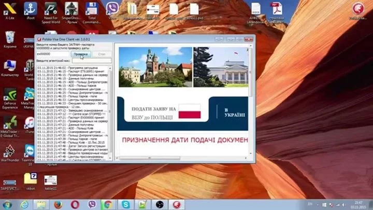Open the WarThunder desktop icon
This screenshot has width=373, height=210.
click(10, 151)
